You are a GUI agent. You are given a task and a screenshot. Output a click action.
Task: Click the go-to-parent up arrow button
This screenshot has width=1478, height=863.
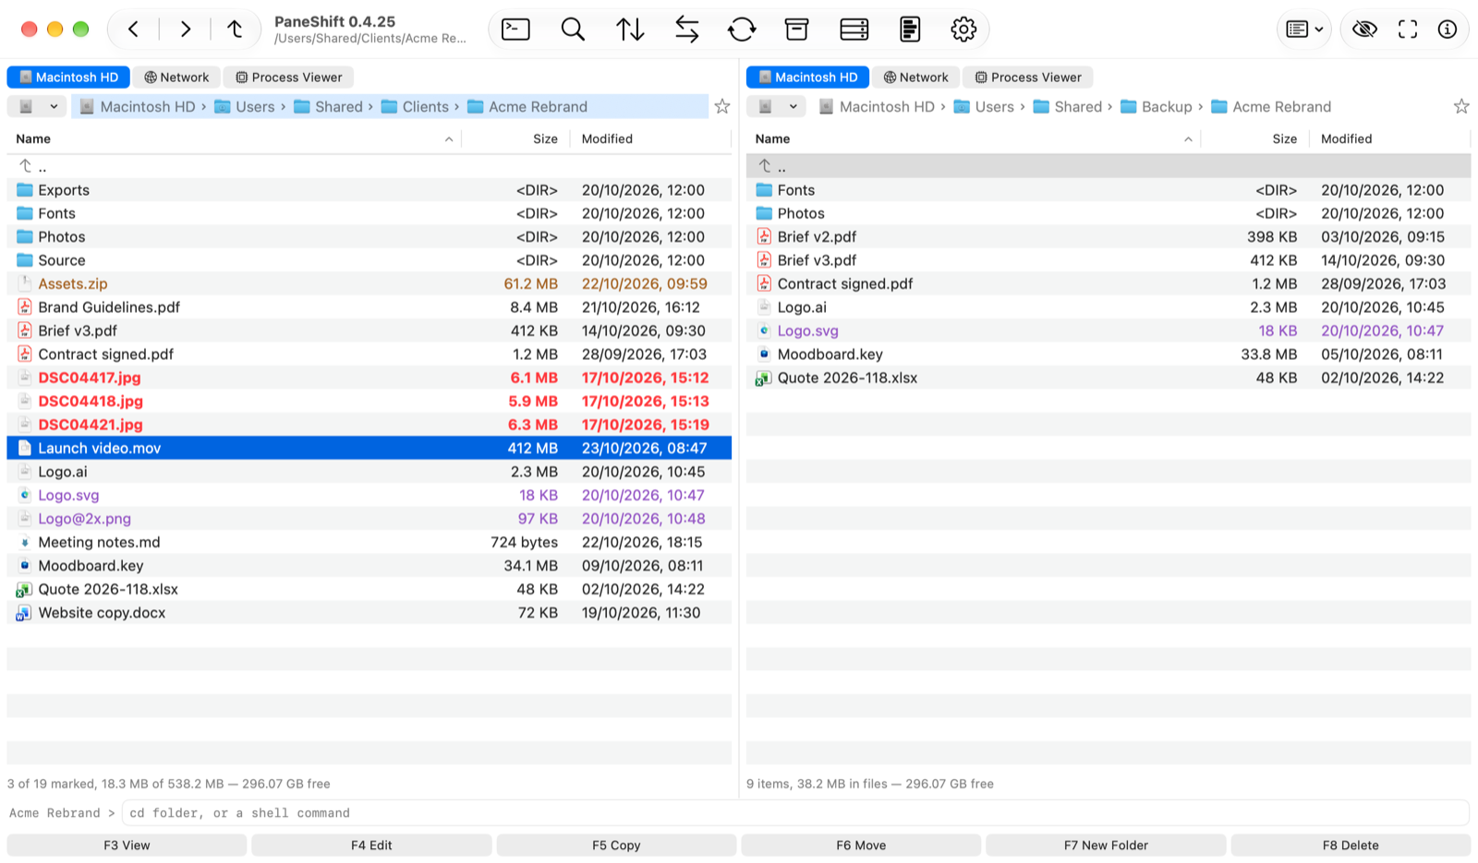point(236,30)
